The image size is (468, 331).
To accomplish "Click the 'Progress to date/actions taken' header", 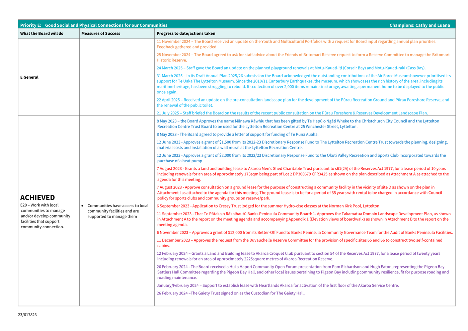I will [x=186, y=33].
